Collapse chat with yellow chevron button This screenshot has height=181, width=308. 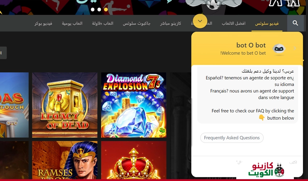pos(200,21)
